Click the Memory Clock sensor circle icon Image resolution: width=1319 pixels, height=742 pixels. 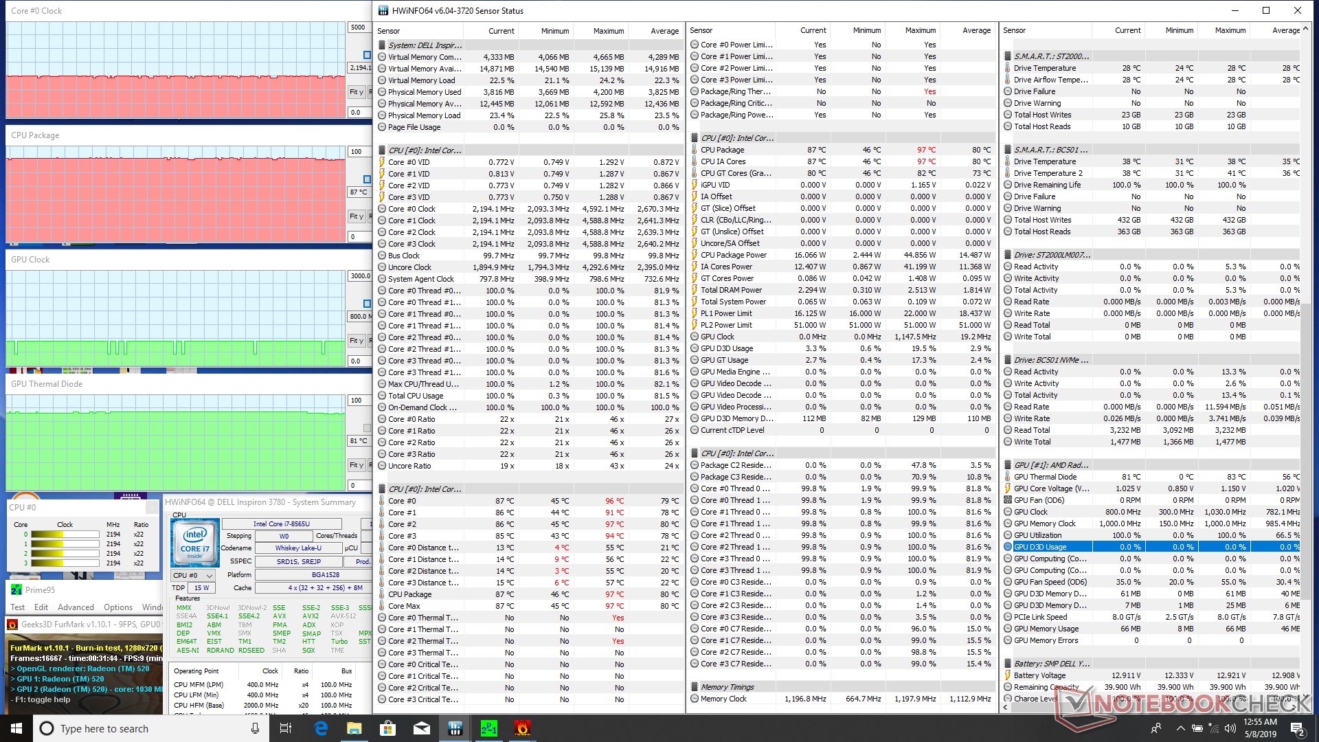695,699
